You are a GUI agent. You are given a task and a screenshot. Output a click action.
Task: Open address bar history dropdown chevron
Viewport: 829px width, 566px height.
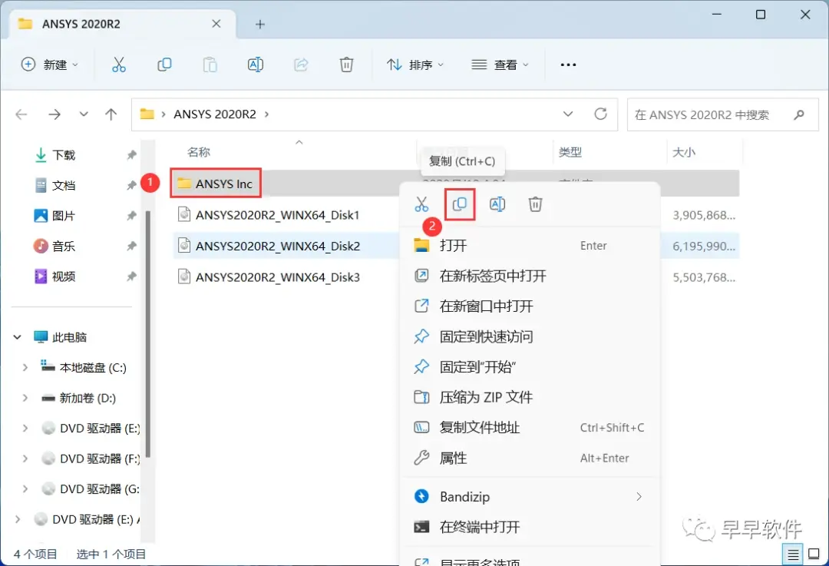pyautogui.click(x=568, y=114)
